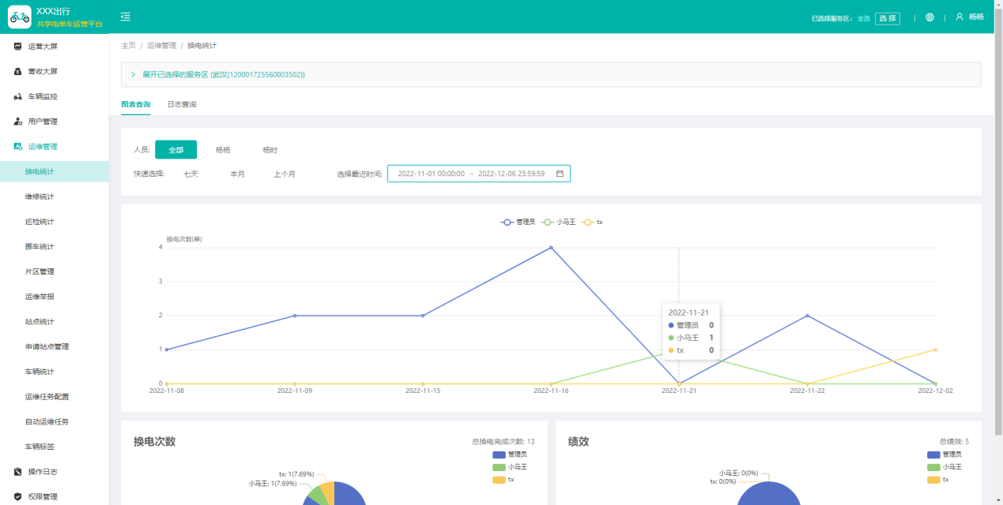Toggle tx series in line chart legend
The height and width of the screenshot is (505, 1003).
click(x=592, y=223)
